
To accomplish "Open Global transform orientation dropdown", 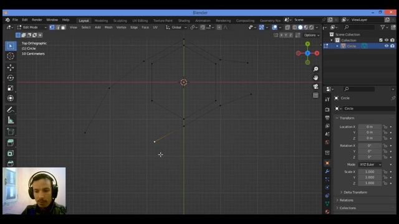I will pos(176,27).
